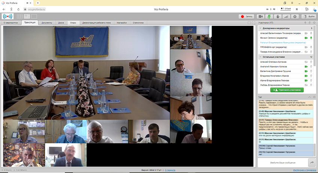Select the single-video layout icon
The image size is (318, 173).
click(x=34, y=17)
